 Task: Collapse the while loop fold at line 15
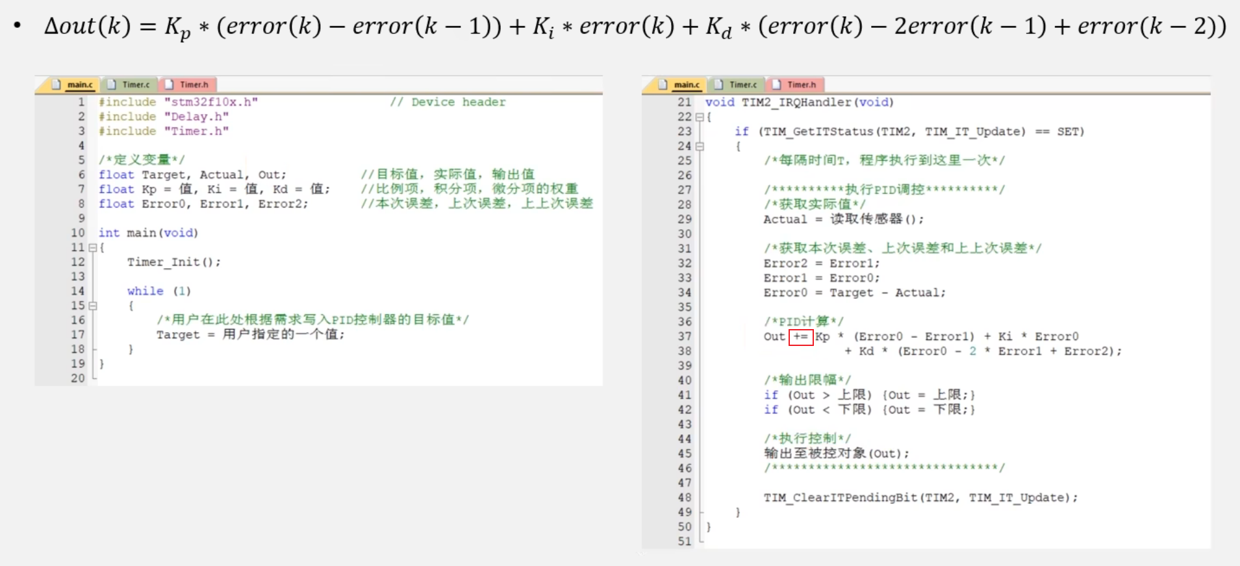(92, 306)
